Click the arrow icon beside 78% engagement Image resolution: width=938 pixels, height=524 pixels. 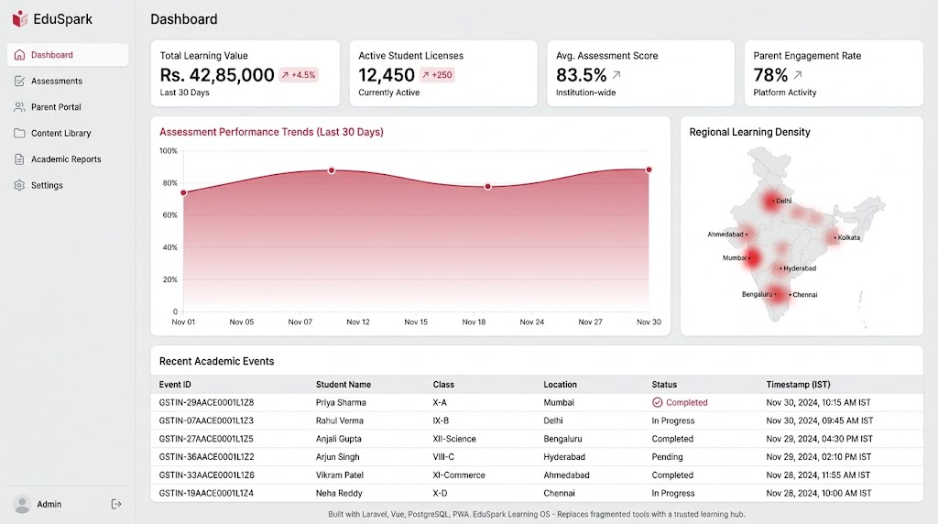tap(798, 75)
